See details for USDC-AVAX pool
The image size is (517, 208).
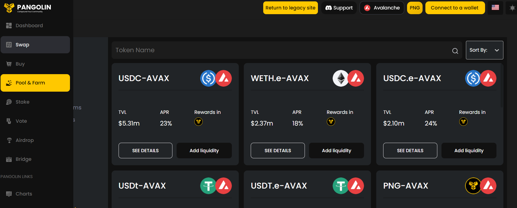click(x=145, y=151)
